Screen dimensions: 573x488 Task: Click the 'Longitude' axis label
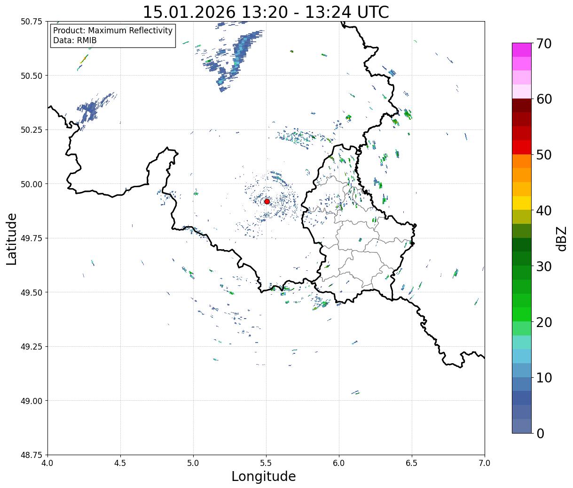coord(264,476)
